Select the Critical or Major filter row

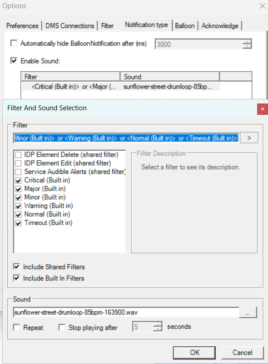point(121,87)
